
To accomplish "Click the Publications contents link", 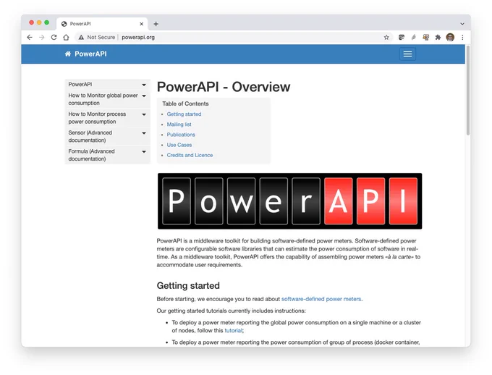I will [181, 135].
